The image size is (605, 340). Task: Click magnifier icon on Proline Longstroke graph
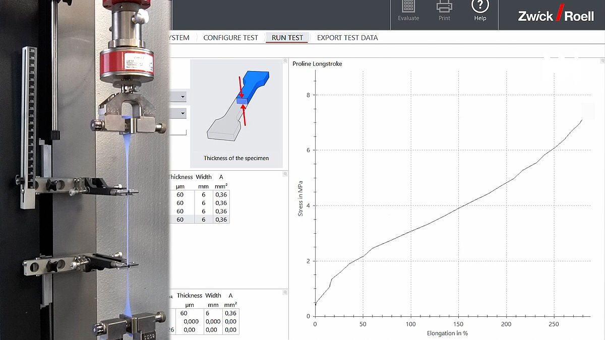click(601, 60)
